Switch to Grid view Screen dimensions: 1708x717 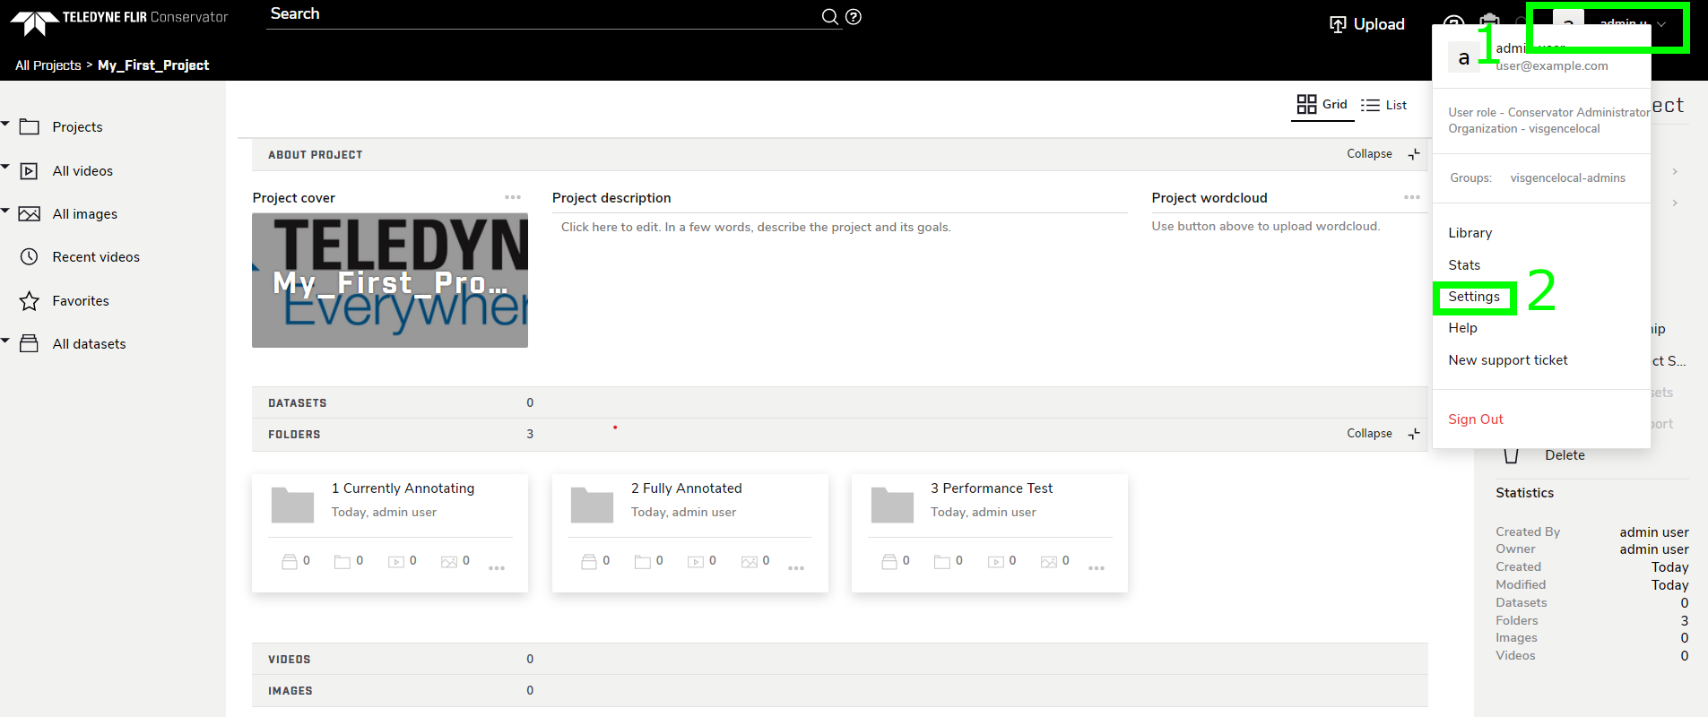[x=1322, y=105]
